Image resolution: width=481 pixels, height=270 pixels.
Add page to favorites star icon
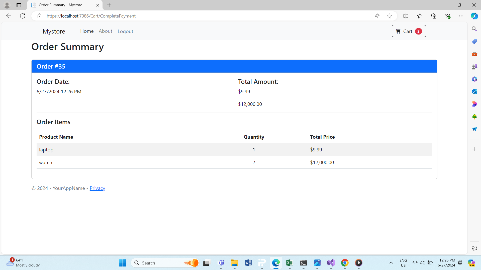[x=389, y=16]
